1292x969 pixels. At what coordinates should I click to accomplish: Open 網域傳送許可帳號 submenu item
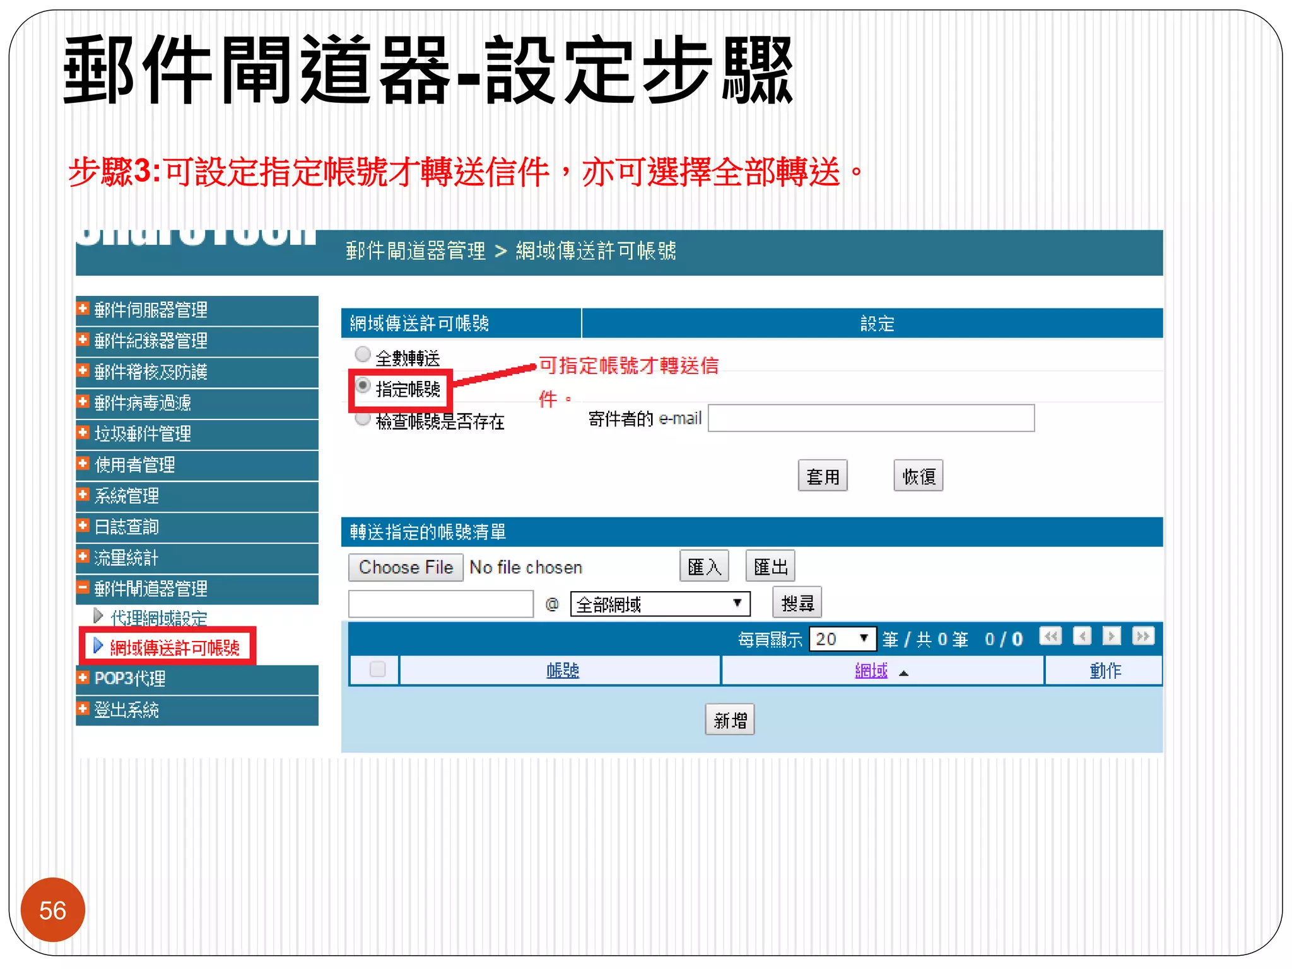click(175, 647)
